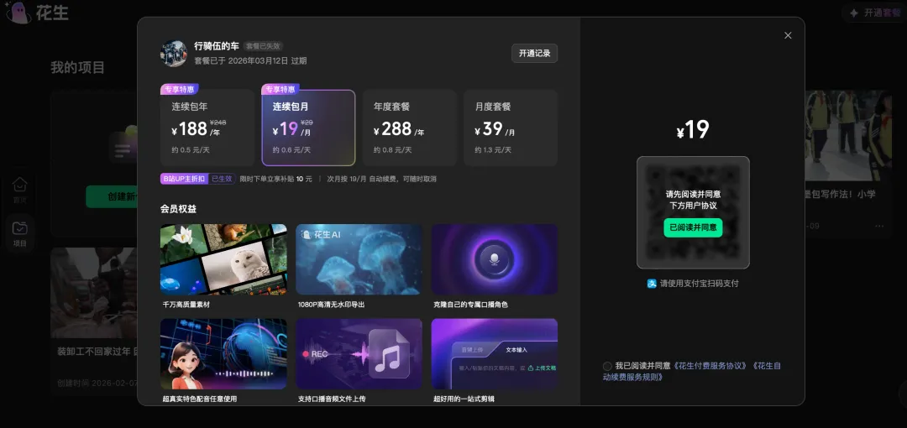The image size is (907, 428).
Task: Select the 月度套餐 plan card
Action: [x=511, y=128]
